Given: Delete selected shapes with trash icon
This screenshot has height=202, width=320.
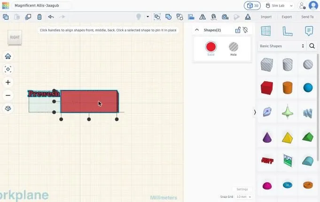Looking at the screenshot, I should click(39, 17).
